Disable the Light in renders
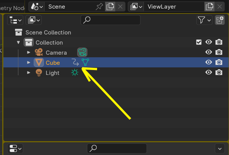The image size is (229, 155). (x=219, y=73)
